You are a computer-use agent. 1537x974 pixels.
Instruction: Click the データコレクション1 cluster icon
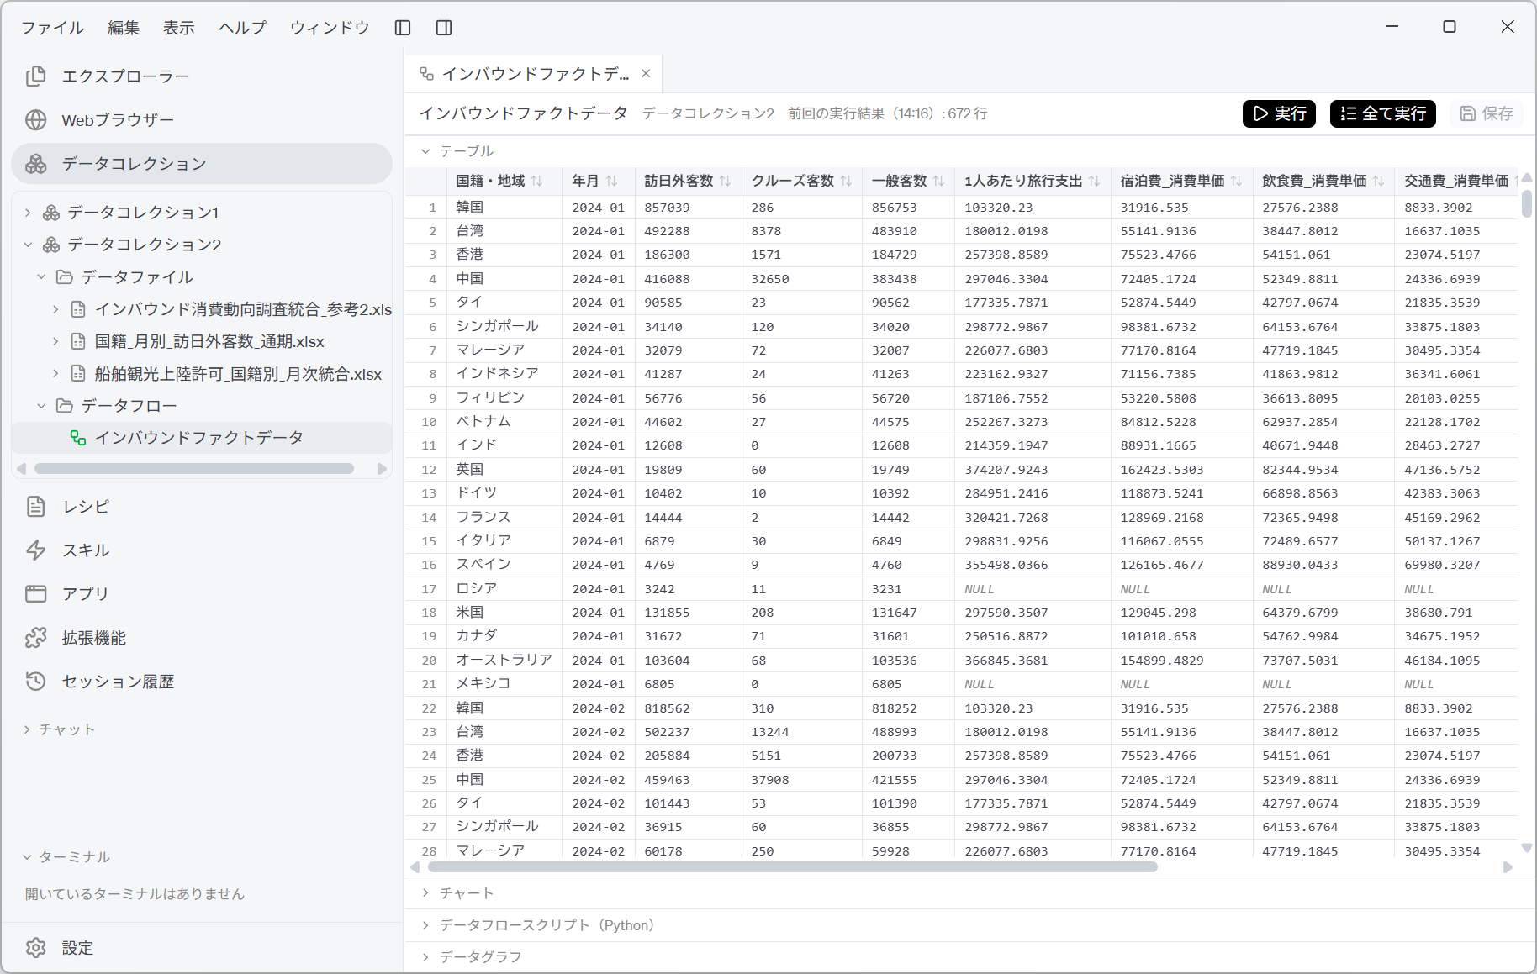(51, 213)
